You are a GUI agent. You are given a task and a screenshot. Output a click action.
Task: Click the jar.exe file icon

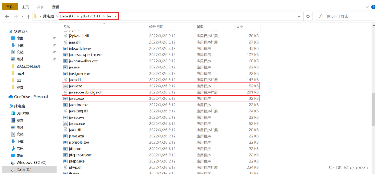click(65, 67)
